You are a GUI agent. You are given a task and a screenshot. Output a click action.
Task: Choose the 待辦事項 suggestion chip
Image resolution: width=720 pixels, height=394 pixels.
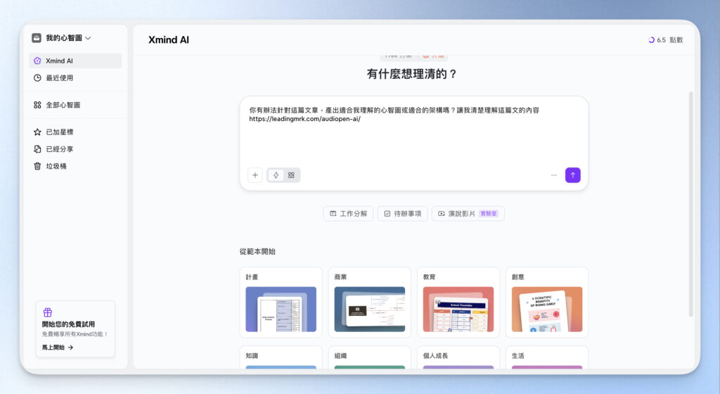[402, 213]
